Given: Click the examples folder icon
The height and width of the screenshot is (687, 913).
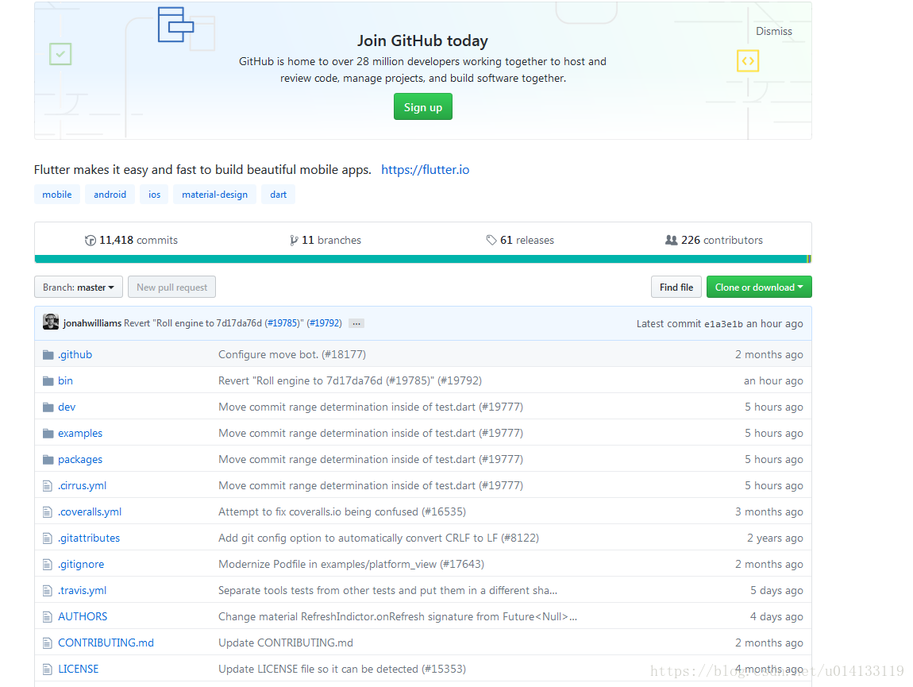Looking at the screenshot, I should click(x=48, y=434).
